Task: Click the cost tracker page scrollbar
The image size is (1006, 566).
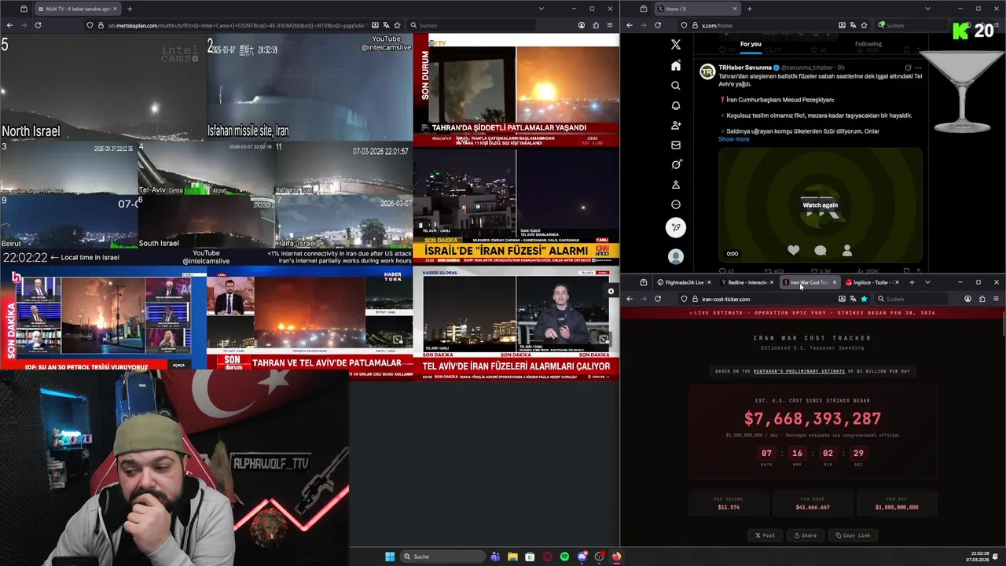Action: pos(1004,323)
